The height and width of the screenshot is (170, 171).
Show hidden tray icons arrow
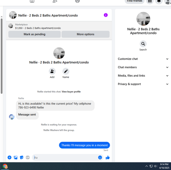(146, 166)
